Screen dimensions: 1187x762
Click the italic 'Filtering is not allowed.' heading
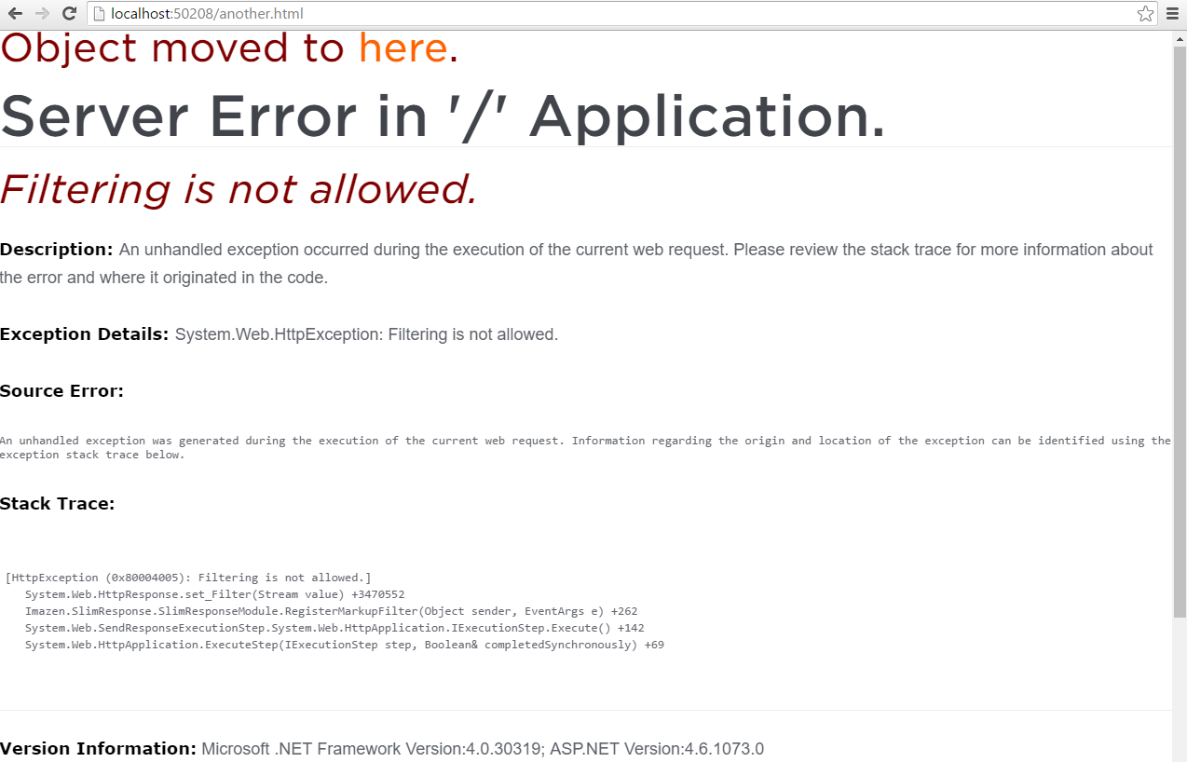pos(239,189)
